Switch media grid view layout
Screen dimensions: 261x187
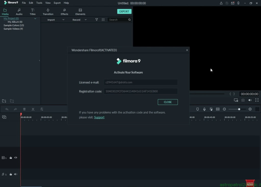[103, 20]
